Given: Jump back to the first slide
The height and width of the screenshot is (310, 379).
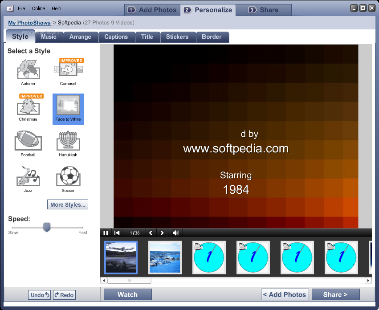Looking at the screenshot, I should tap(117, 233).
